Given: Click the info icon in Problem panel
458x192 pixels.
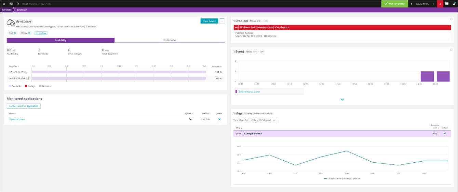Looking at the screenshot, I should point(452,19).
